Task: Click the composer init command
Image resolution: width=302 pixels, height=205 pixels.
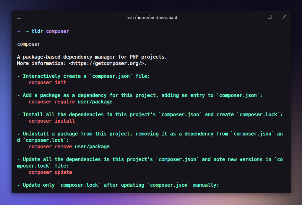Action: (x=47, y=83)
